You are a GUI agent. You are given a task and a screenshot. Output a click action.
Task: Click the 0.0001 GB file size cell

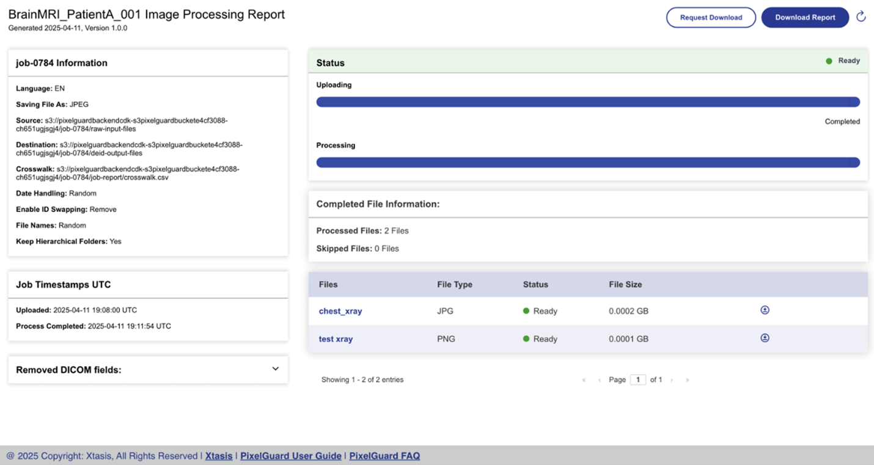629,339
